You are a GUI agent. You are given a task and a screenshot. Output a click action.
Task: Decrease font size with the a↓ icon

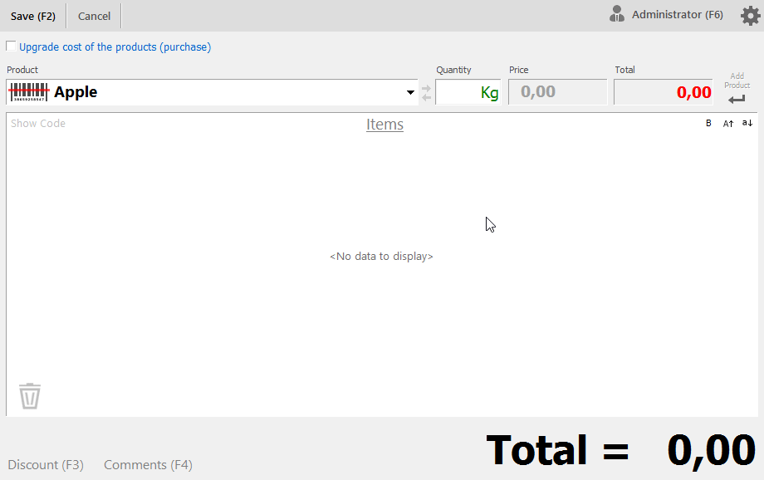click(x=747, y=123)
